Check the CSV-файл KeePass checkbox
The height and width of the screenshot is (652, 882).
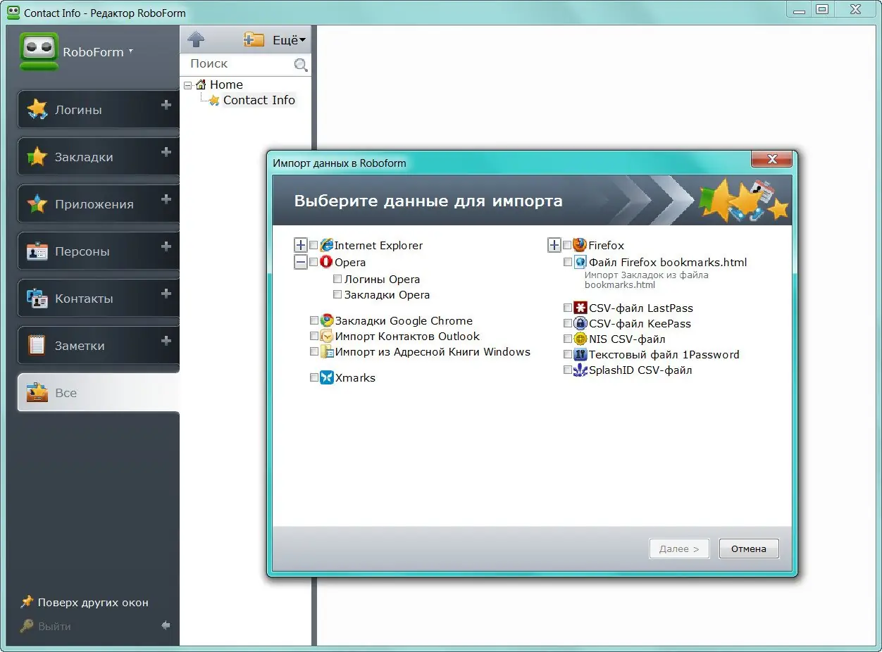(x=568, y=323)
